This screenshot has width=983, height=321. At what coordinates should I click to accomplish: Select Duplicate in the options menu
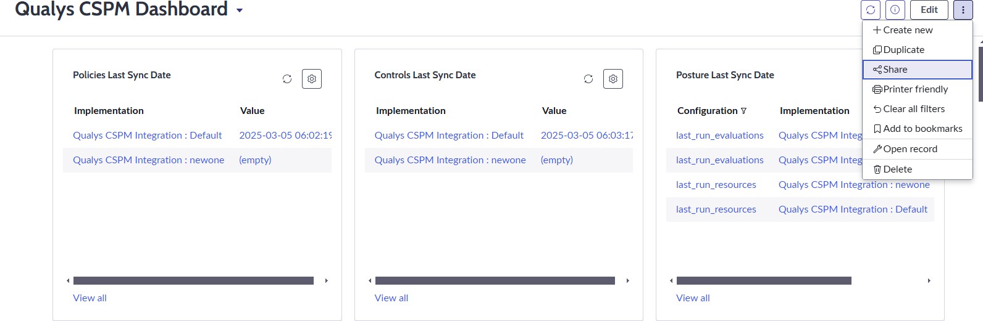[x=918, y=50]
